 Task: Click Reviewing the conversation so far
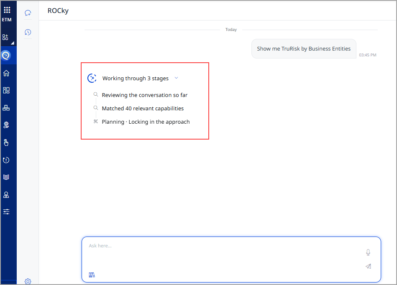pyautogui.click(x=145, y=95)
